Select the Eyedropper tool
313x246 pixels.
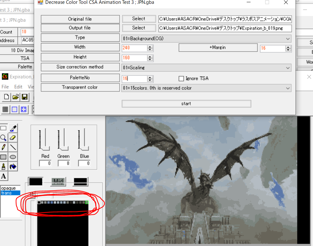click(x=13, y=128)
